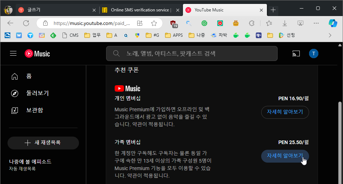Viewport: 343px width, 184px height.
Task: Open the A bookmark folder
Action: 112,35
